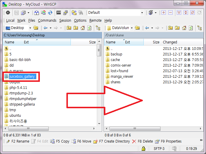
Task: Toggle local directory tree view
Action: point(98,28)
